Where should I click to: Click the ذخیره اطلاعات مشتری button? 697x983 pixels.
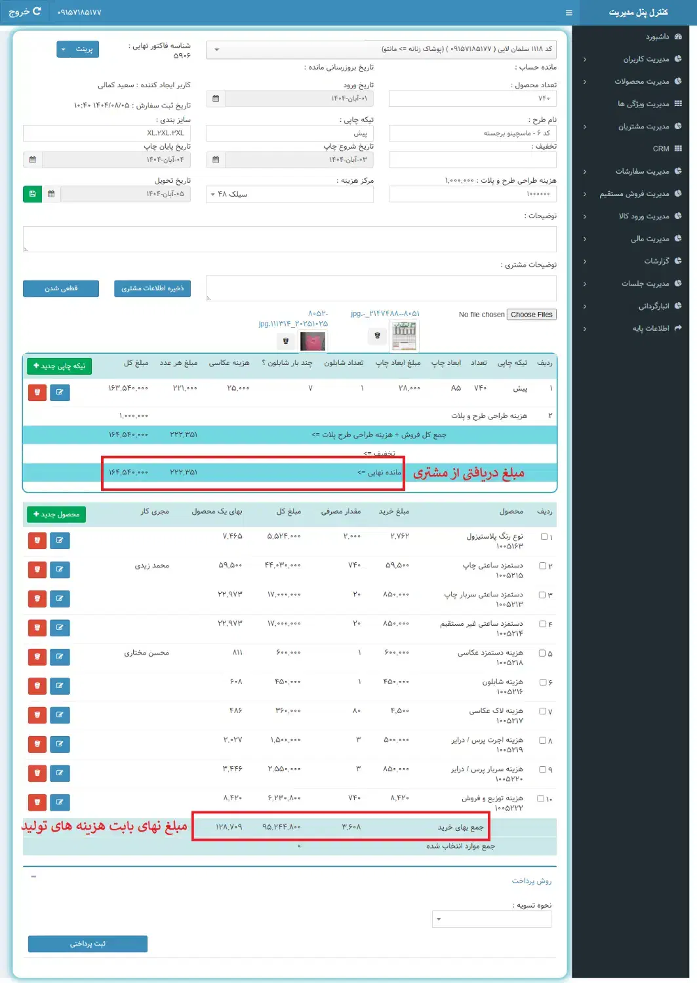click(x=152, y=288)
